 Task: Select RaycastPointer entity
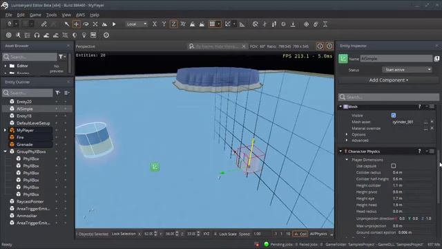[30, 201]
